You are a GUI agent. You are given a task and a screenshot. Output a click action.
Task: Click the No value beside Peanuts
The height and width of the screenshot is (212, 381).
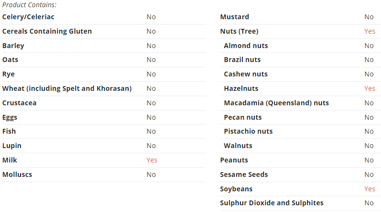point(369,160)
